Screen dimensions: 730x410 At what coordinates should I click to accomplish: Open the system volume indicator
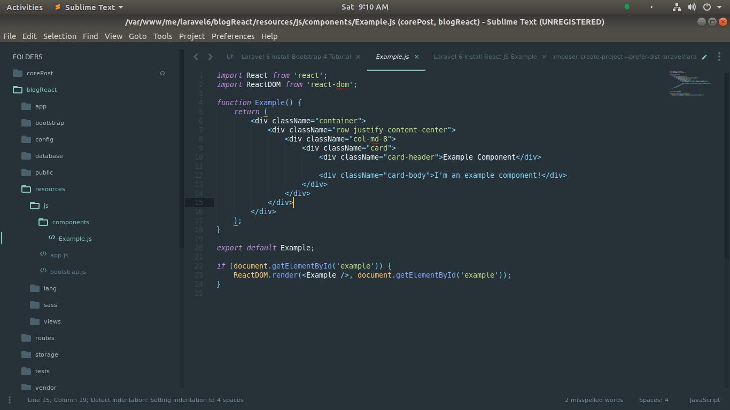click(692, 7)
